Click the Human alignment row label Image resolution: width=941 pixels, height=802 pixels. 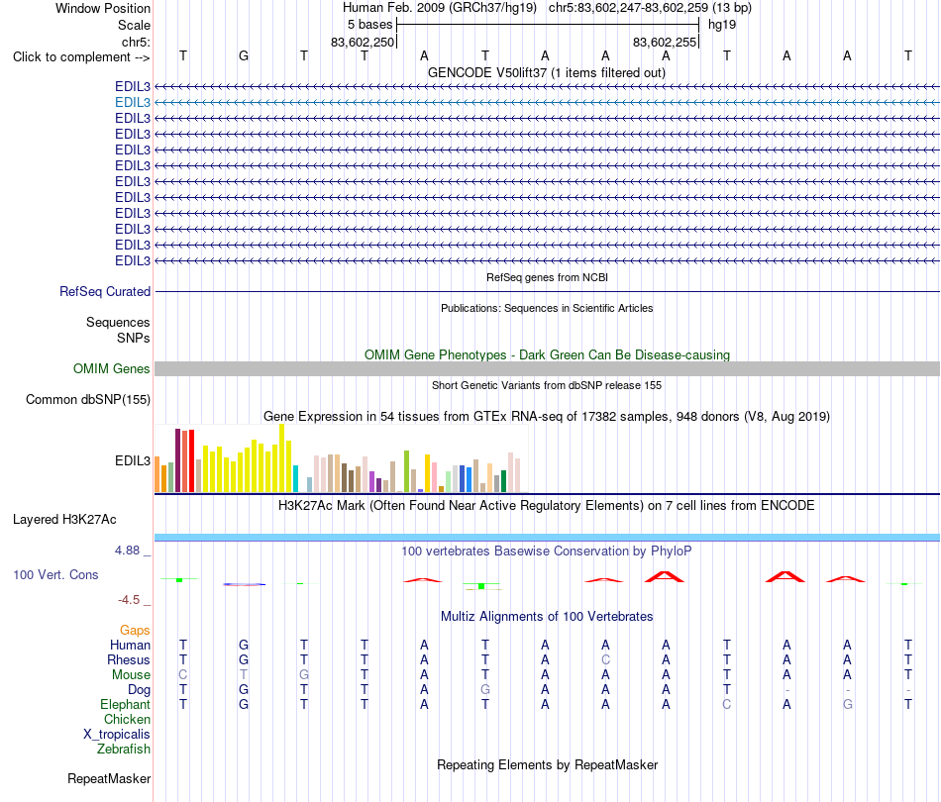pyautogui.click(x=130, y=645)
